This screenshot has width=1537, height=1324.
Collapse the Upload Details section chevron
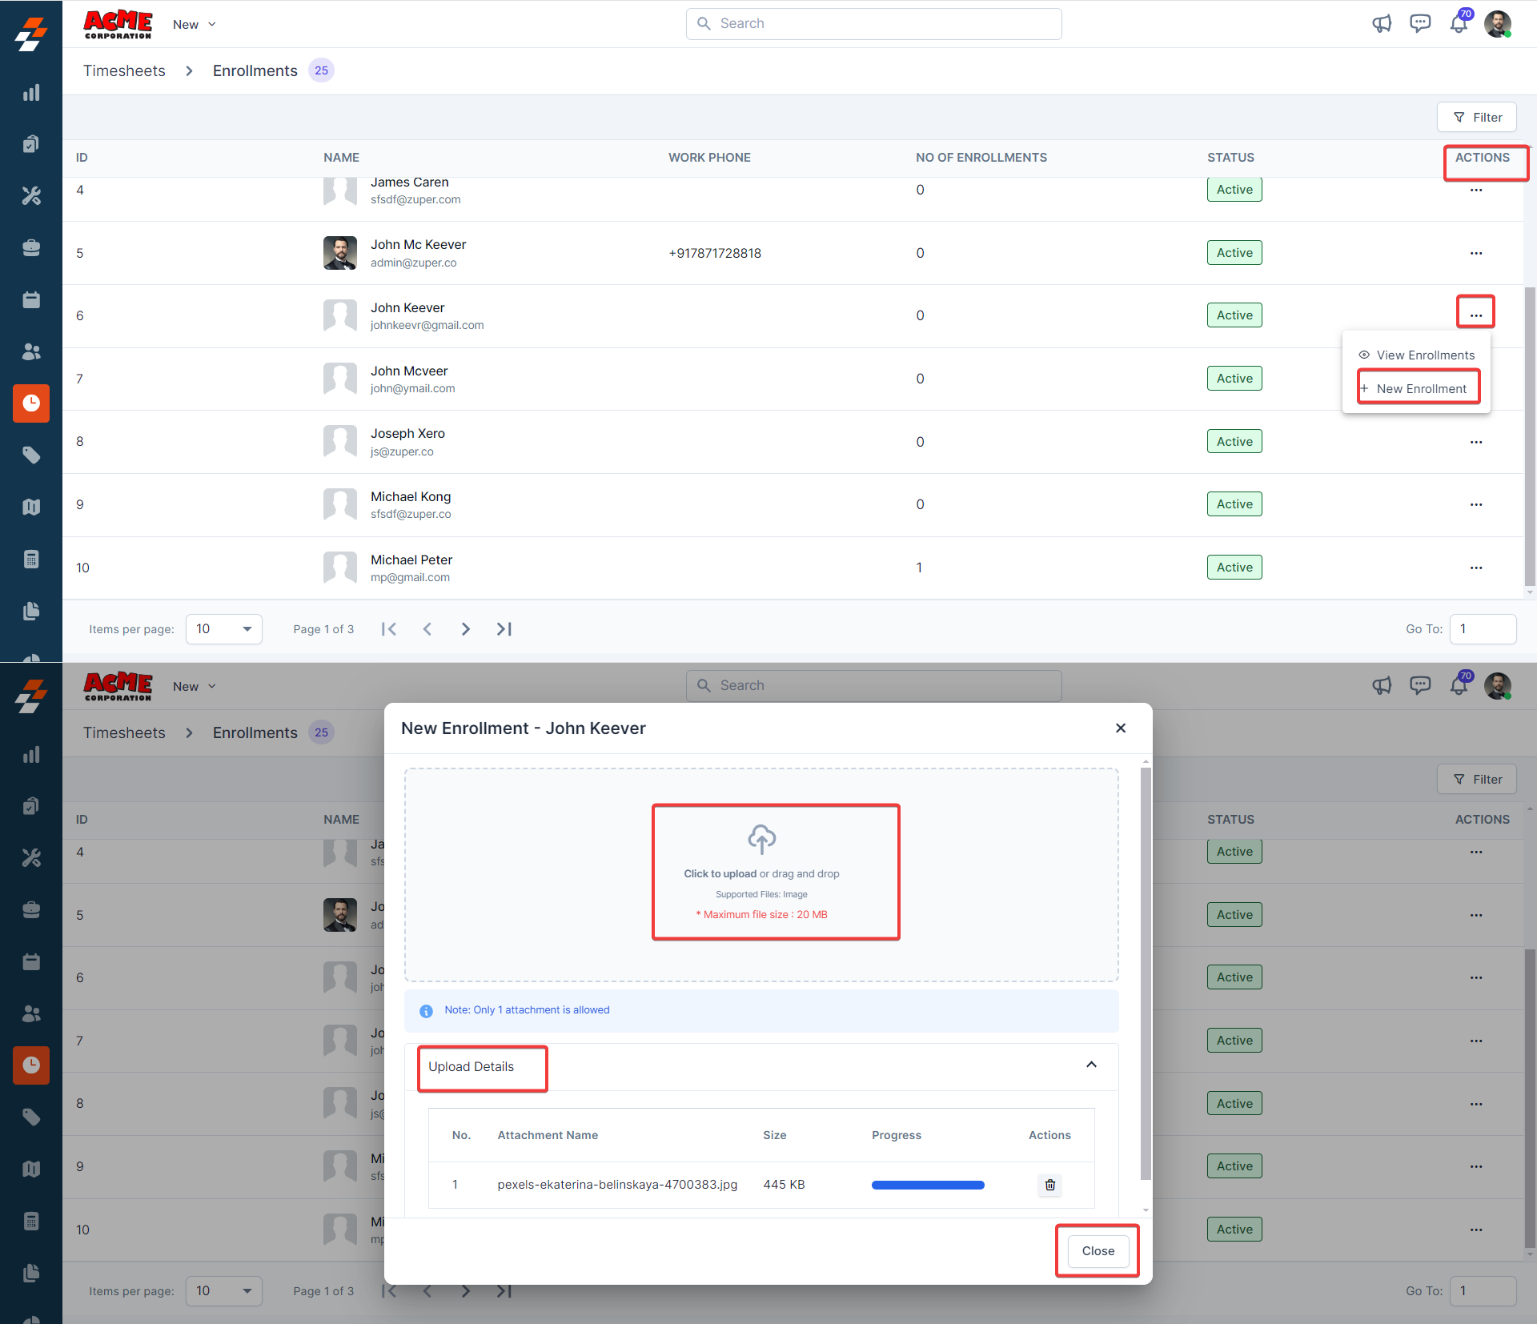click(1091, 1065)
